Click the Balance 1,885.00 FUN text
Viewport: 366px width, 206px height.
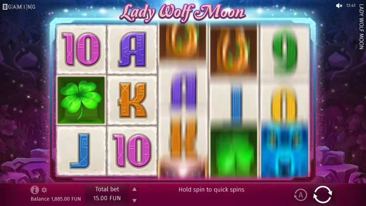(56, 199)
